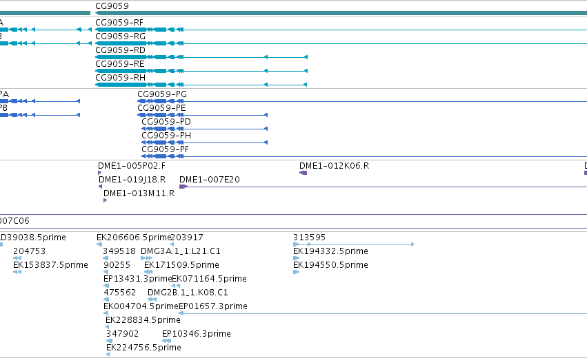Select the 203917 EST label

coord(187,238)
